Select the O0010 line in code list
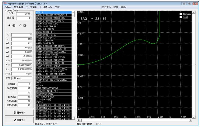The height and width of the screenshot is (128, 200). [x=54, y=13]
